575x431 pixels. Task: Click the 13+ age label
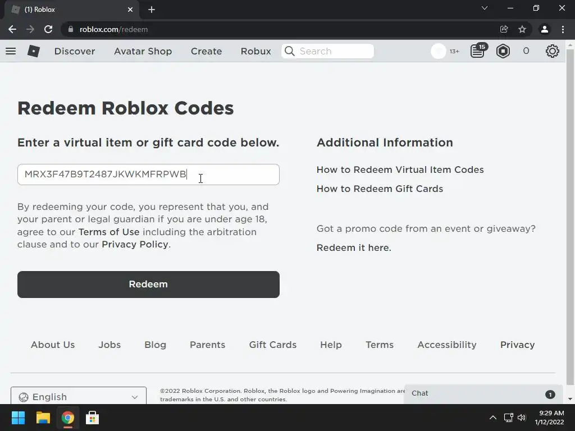point(454,51)
